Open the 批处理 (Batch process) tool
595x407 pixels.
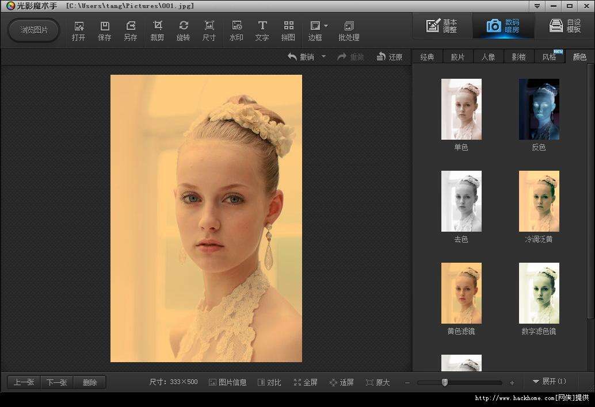tap(349, 30)
